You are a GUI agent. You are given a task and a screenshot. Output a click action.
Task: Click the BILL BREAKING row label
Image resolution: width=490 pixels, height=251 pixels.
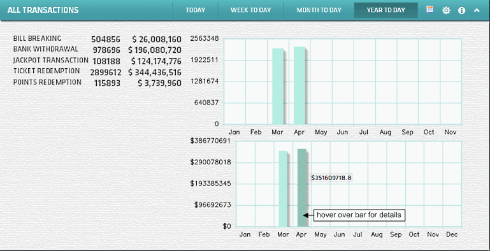click(x=37, y=38)
